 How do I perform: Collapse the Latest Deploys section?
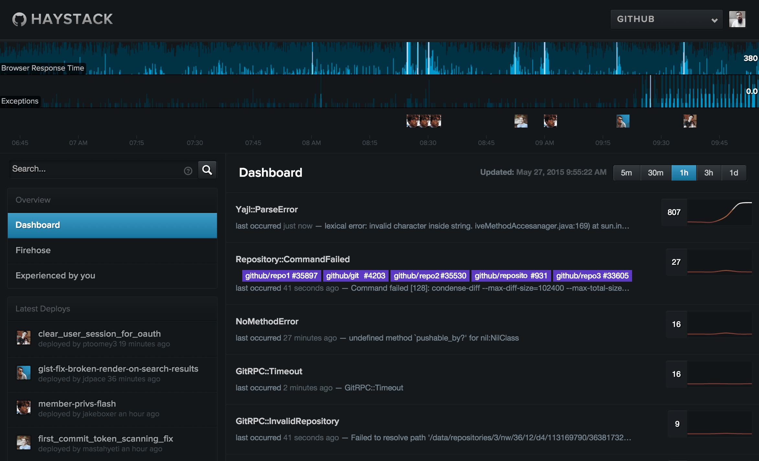tap(42, 309)
